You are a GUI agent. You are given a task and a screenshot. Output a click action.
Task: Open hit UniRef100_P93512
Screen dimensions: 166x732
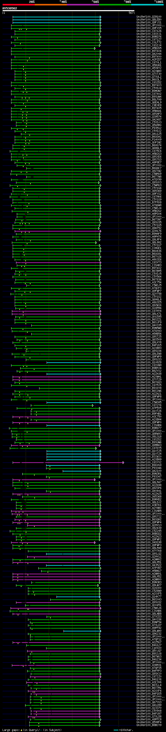[149, 128]
